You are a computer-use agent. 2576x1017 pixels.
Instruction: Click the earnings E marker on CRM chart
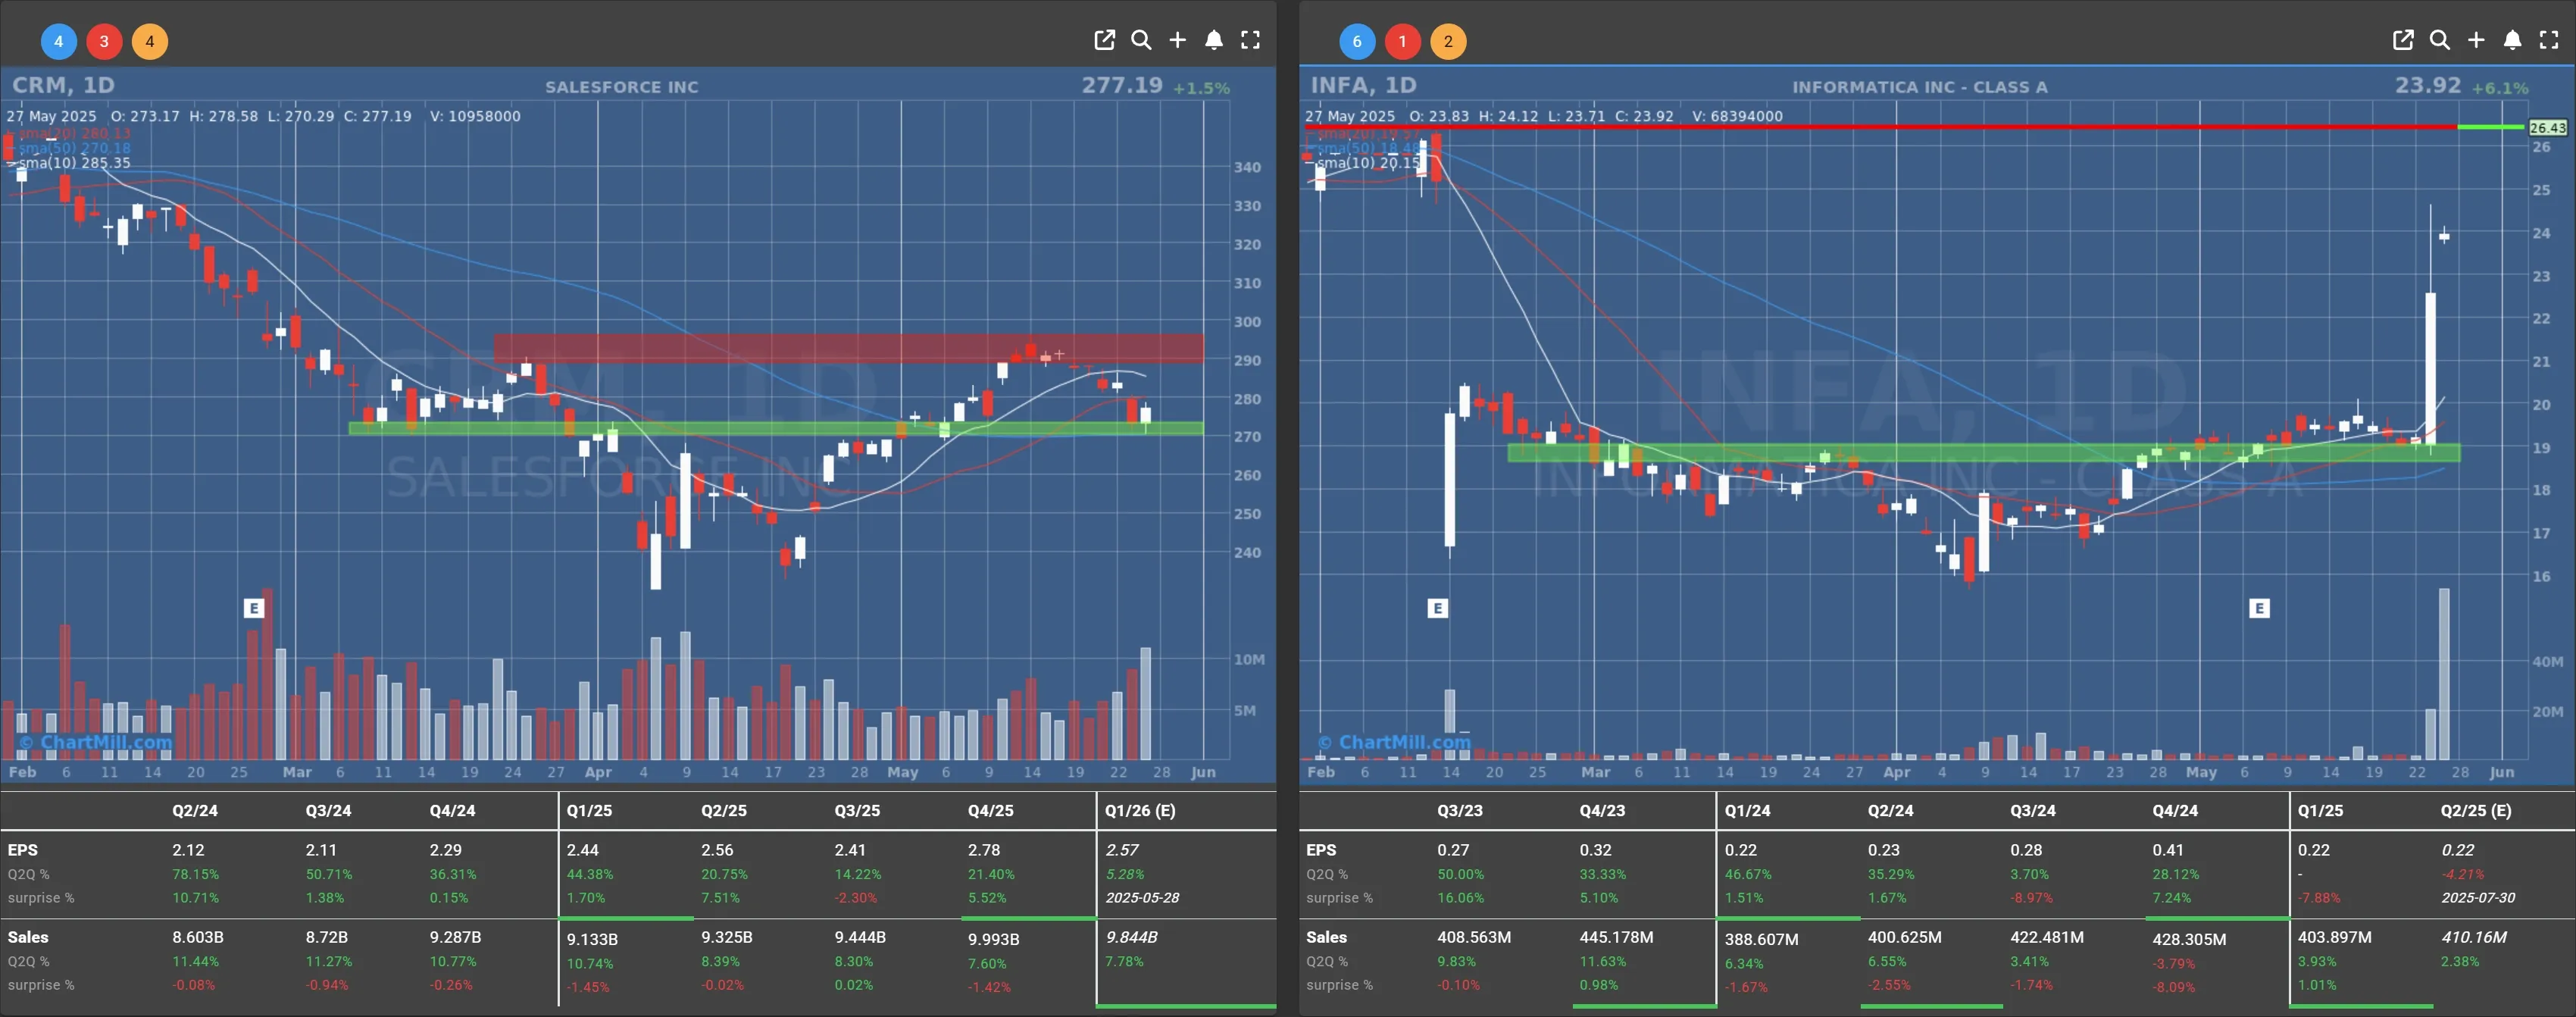254,608
